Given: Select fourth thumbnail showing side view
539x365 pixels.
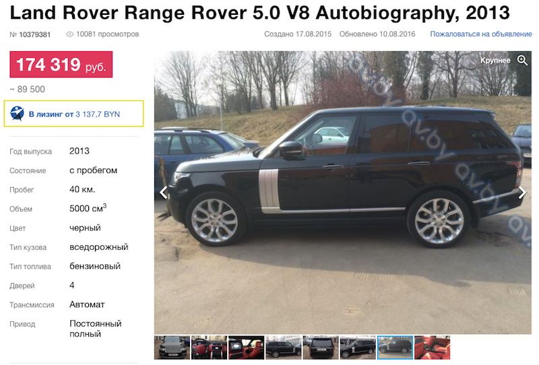Looking at the screenshot, I should point(283,347).
